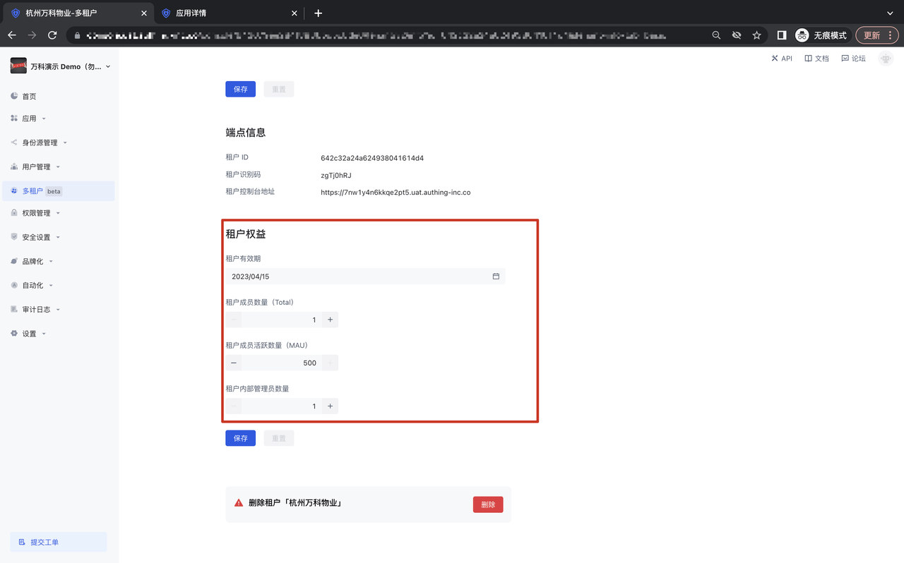Click the red 删除 button for tenant
The image size is (904, 563).
[488, 504]
